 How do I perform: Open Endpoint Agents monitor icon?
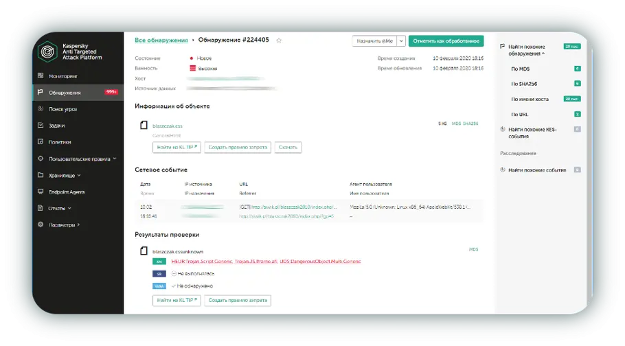coord(41,192)
